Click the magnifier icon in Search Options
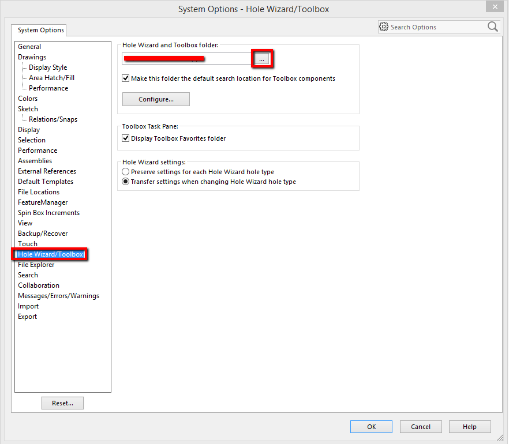Viewport: 509px width, 444px height. [492, 27]
